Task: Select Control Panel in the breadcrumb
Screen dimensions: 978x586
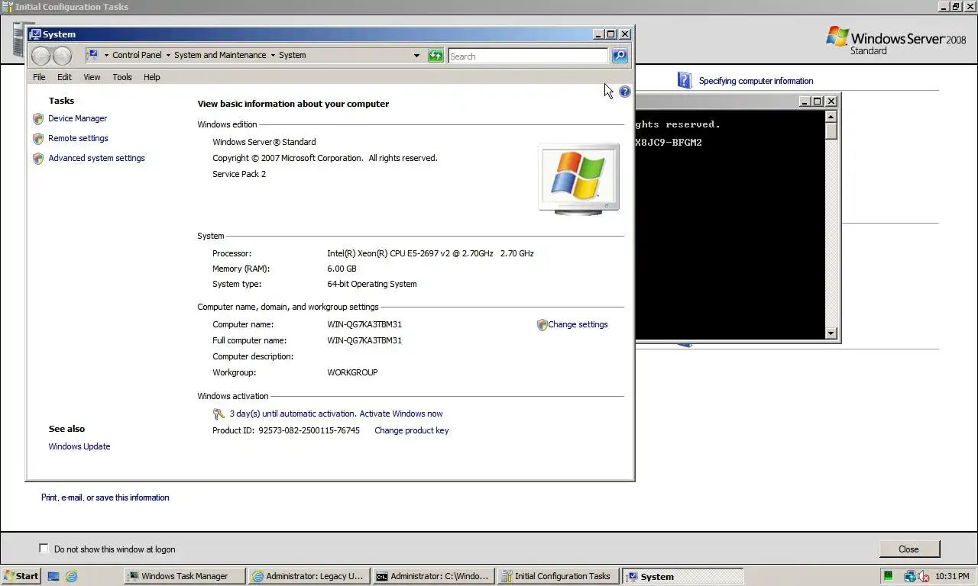Action: click(x=137, y=55)
